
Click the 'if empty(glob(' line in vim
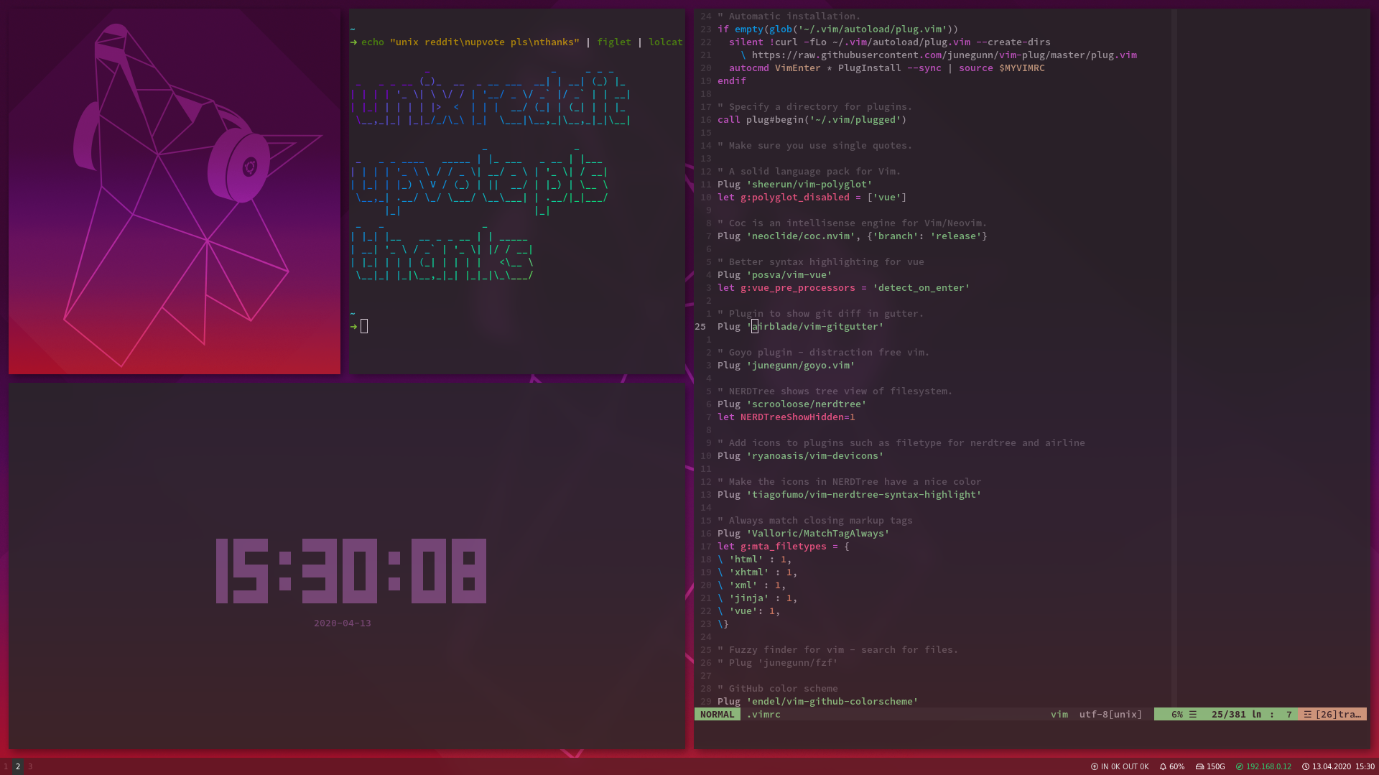[x=838, y=29]
